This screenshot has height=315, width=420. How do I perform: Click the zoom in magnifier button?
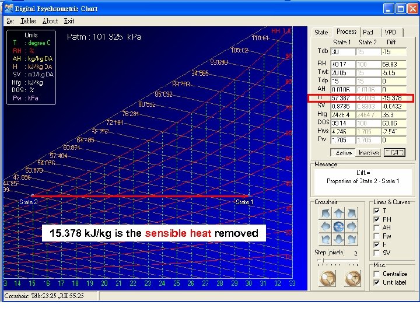click(x=353, y=278)
